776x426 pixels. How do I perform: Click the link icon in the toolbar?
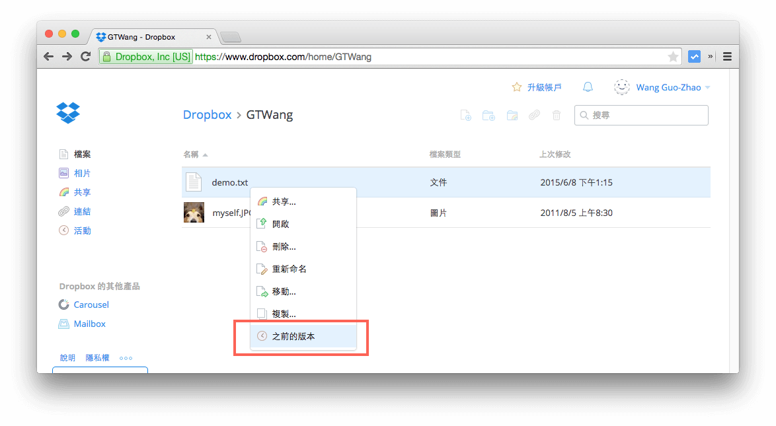[534, 115]
